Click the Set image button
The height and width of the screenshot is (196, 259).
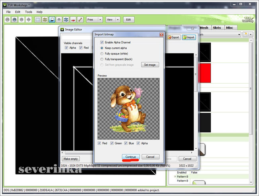point(150,65)
